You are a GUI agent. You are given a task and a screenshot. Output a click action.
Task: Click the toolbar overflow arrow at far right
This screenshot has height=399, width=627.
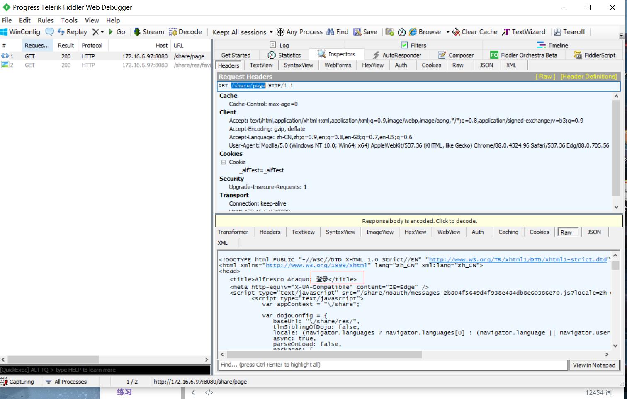point(621,36)
